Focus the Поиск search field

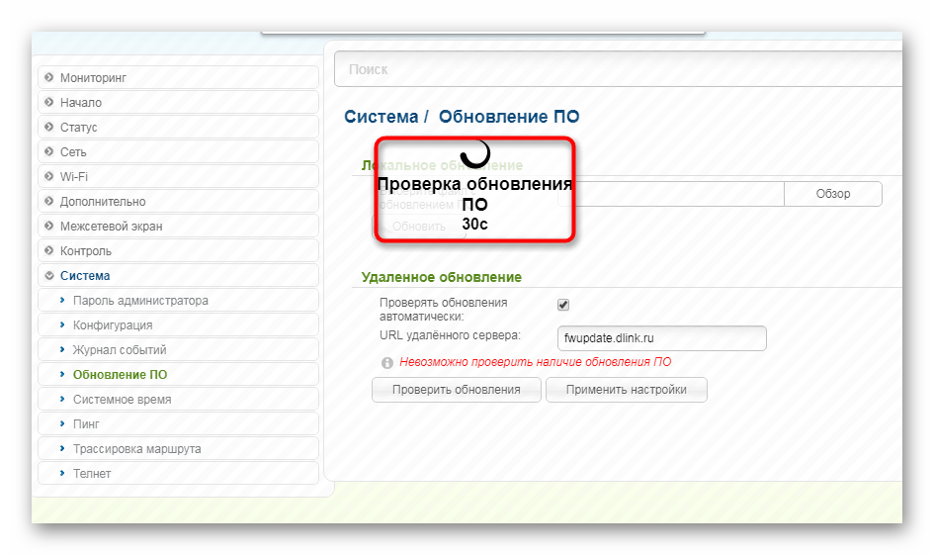tap(619, 69)
